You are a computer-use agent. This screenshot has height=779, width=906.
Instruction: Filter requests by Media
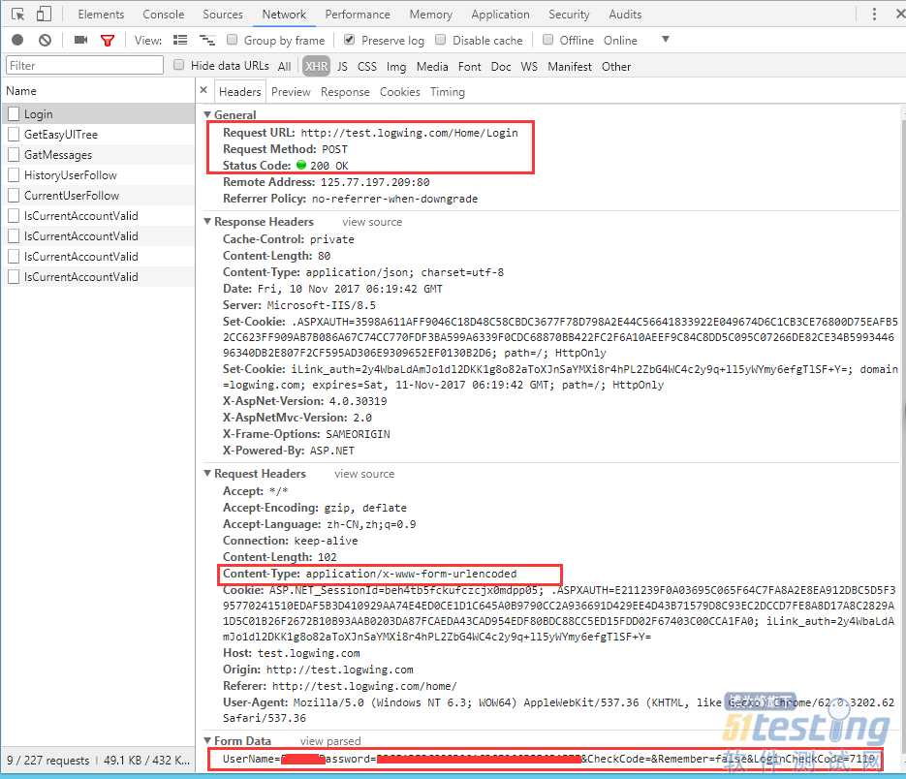[x=432, y=67]
